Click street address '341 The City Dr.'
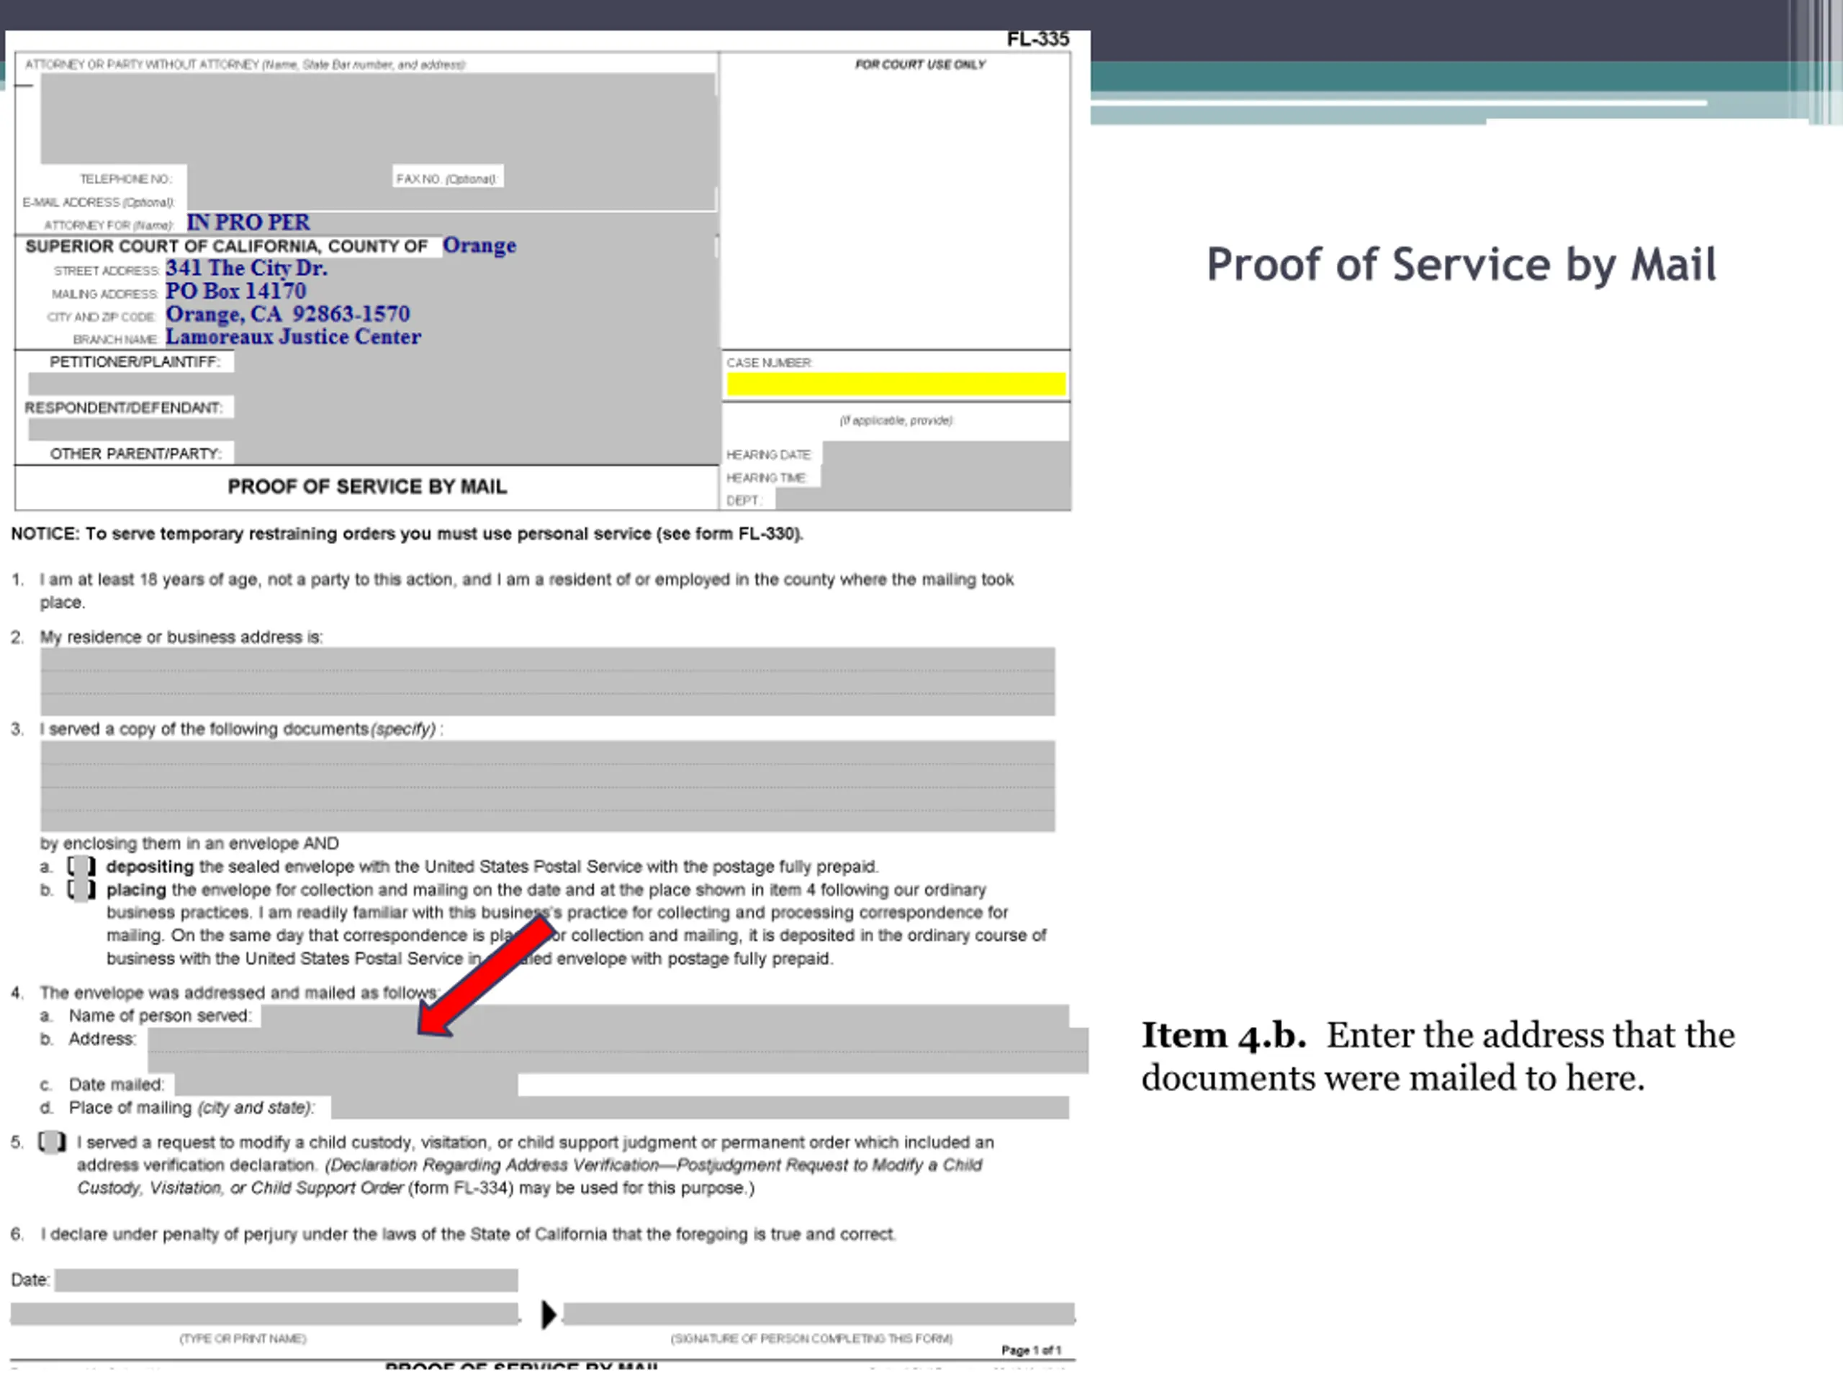 pos(247,268)
